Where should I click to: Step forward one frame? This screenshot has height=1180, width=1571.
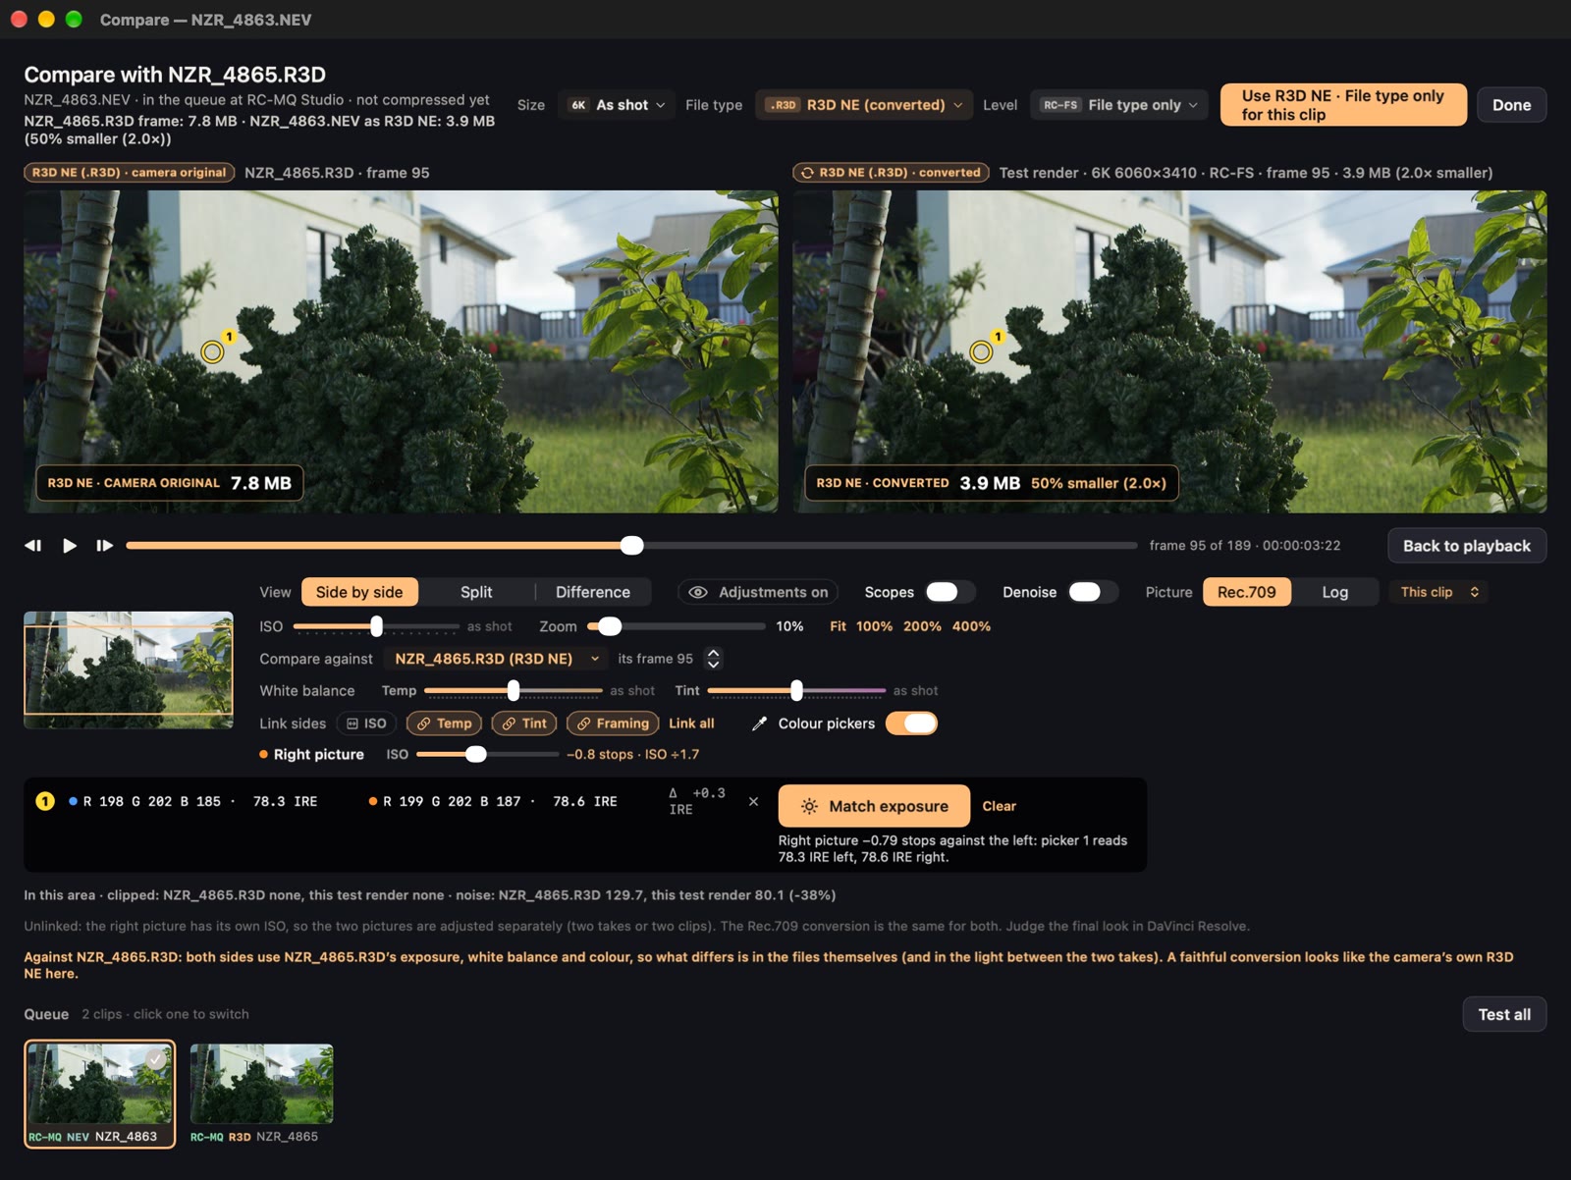coord(105,546)
